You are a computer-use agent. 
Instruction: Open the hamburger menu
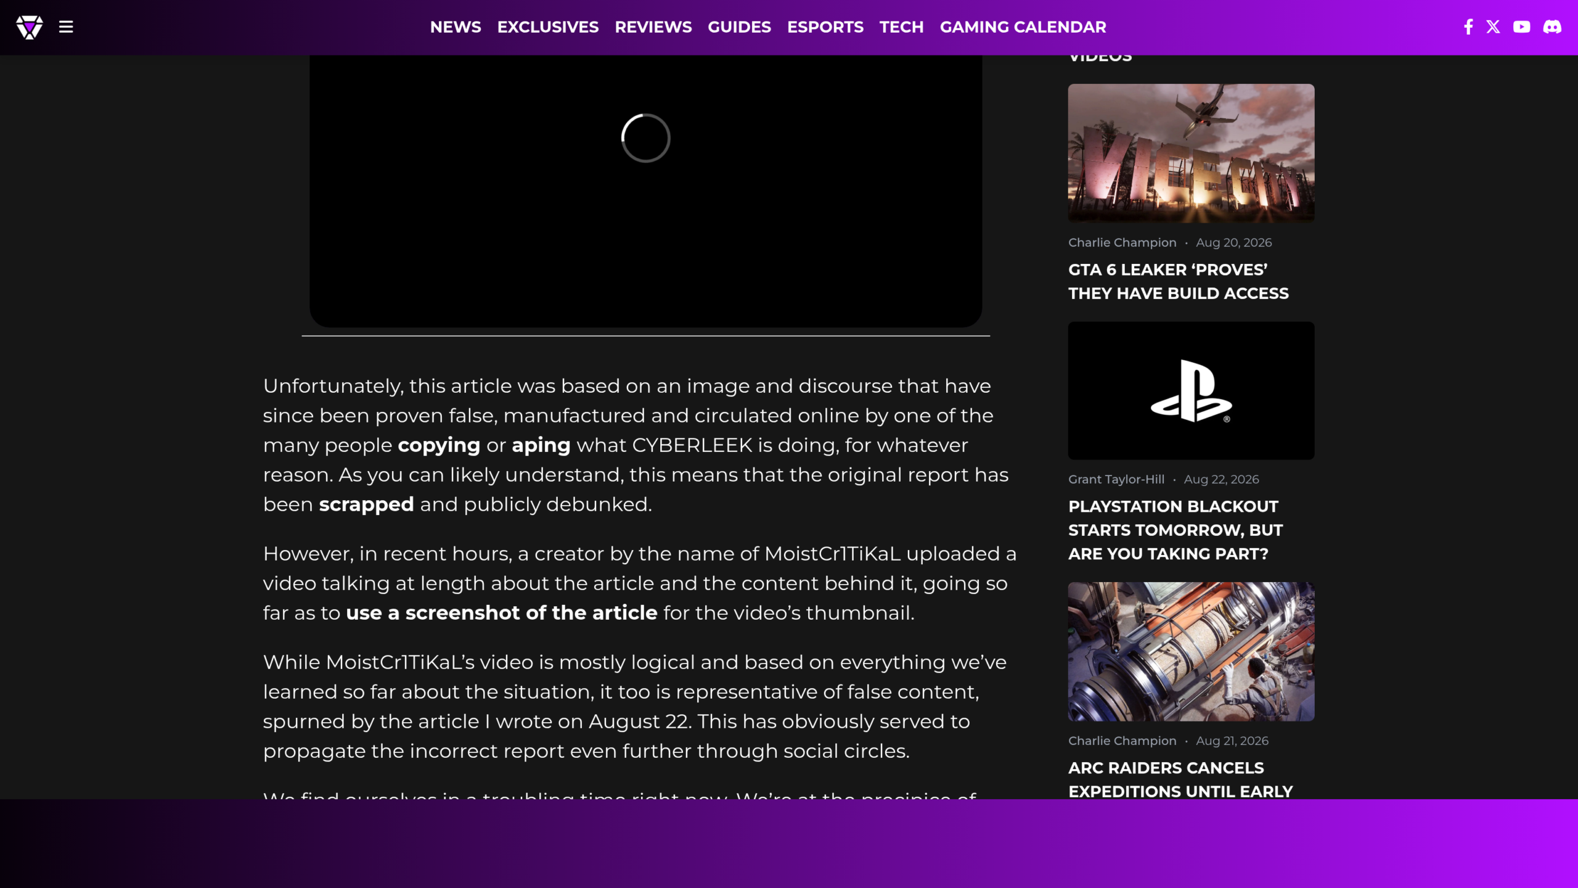pos(66,27)
